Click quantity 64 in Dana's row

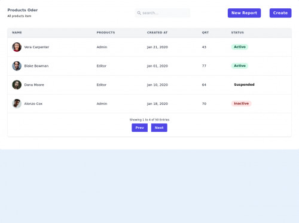204,85
